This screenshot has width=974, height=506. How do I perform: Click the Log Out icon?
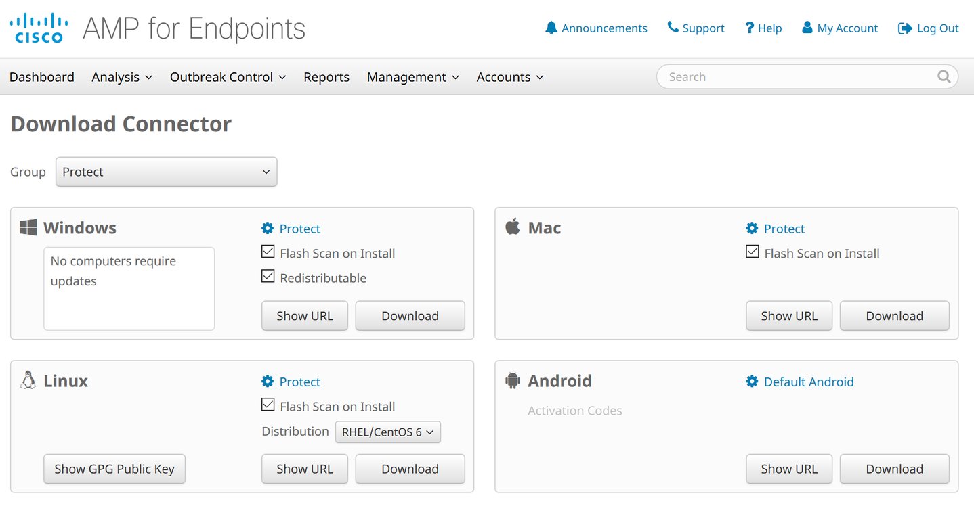904,28
